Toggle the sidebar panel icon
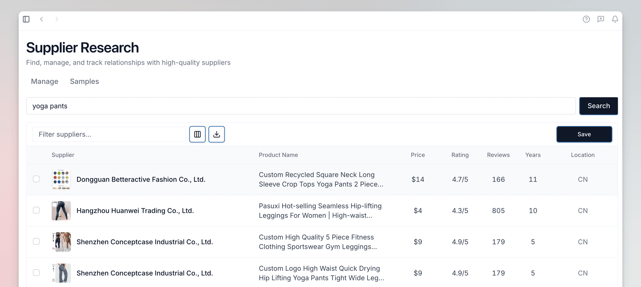641x287 pixels. pos(26,19)
